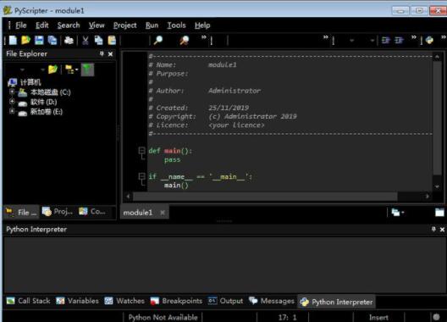
Task: Collapse the if __name__ code fold
Action: coord(141,176)
